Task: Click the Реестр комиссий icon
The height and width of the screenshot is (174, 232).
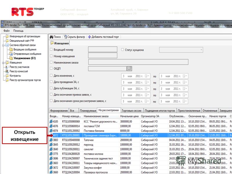Action: [7, 71]
